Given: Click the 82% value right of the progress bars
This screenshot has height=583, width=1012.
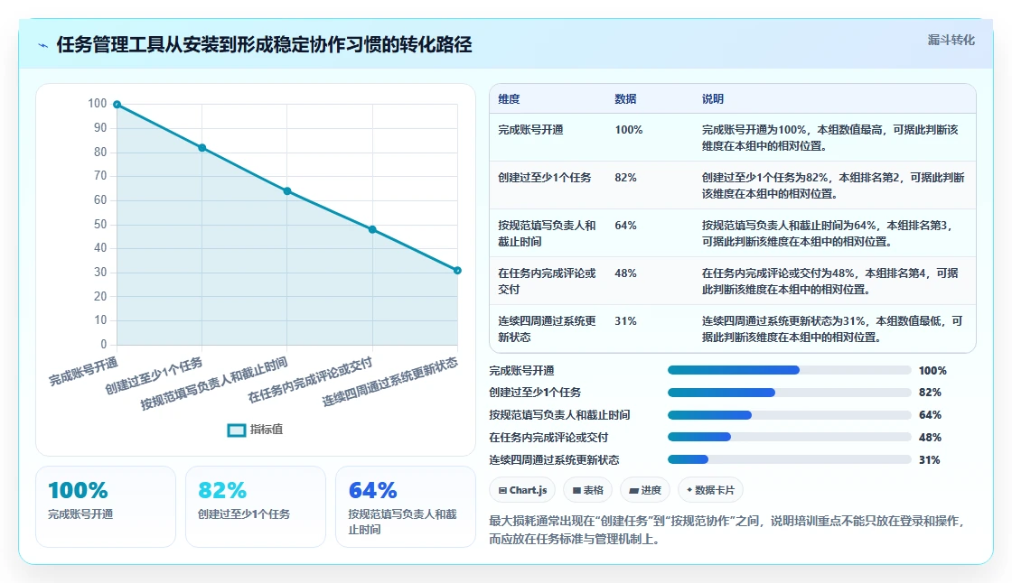Looking at the screenshot, I should 930,393.
